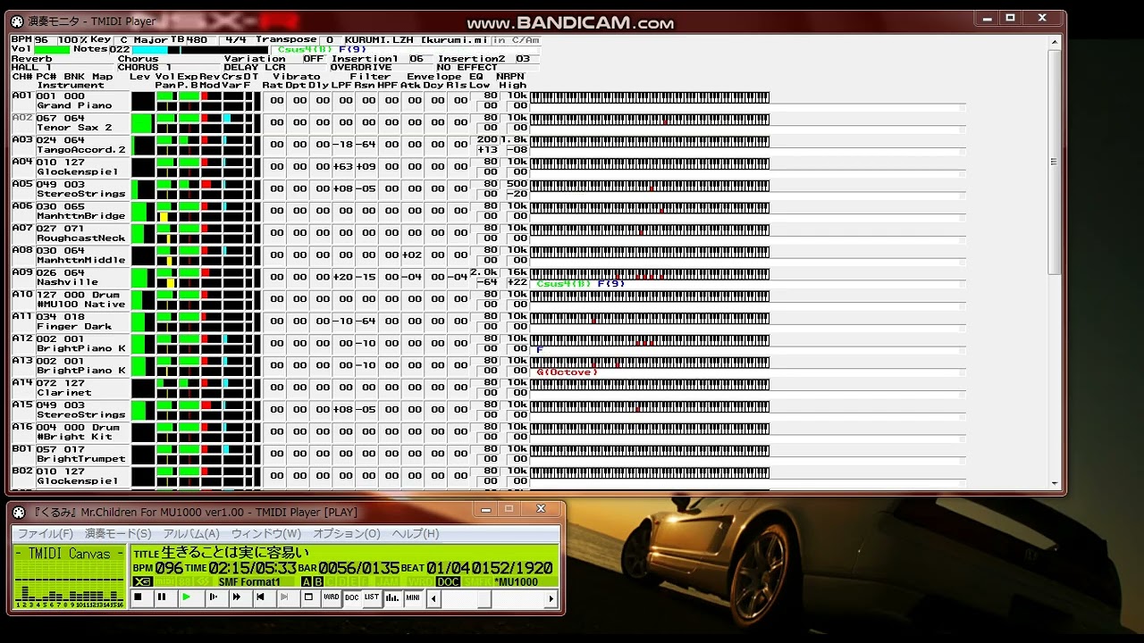Click the position slider left arrow
1144x643 pixels.
[434, 598]
